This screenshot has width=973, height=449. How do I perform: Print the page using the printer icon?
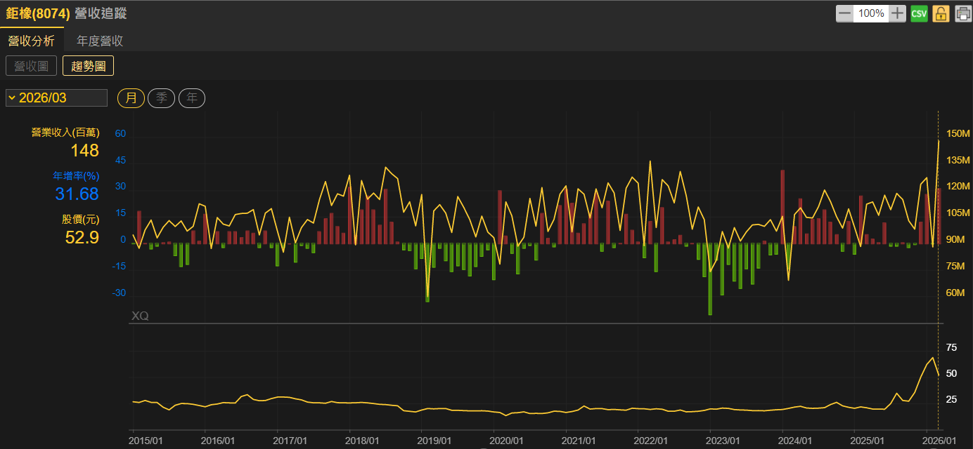[x=962, y=13]
